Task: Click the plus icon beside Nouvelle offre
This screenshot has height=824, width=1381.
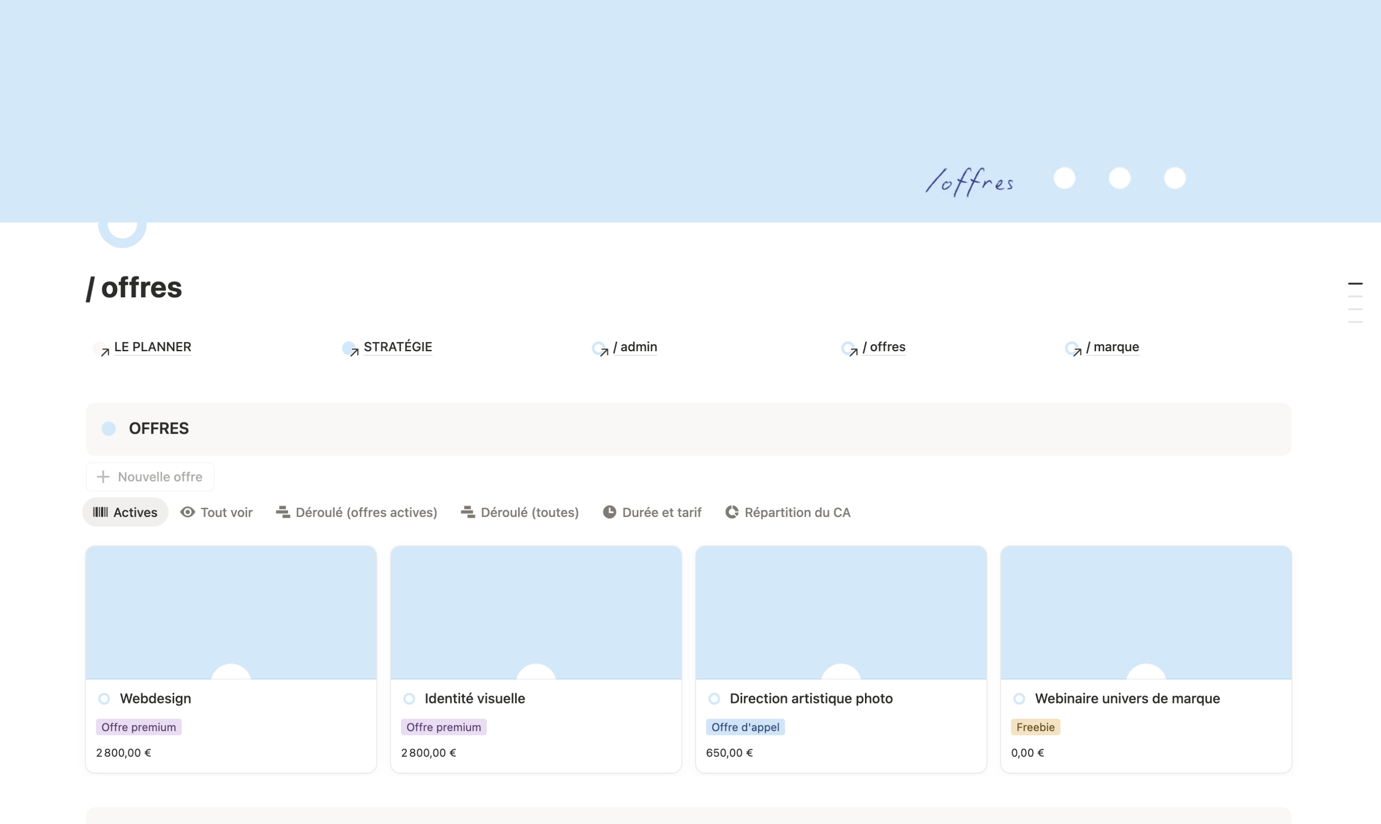Action: (x=103, y=477)
